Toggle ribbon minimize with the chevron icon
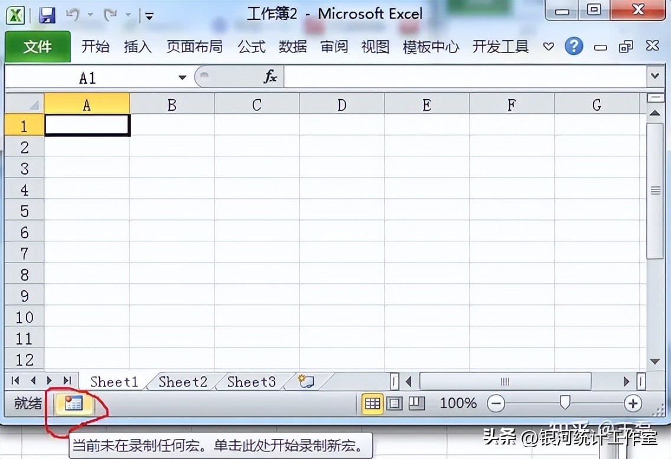Image resolution: width=671 pixels, height=459 pixels. click(x=549, y=46)
